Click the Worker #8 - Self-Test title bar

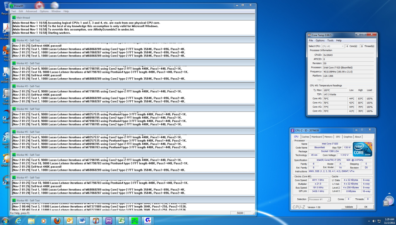(x=133, y=201)
